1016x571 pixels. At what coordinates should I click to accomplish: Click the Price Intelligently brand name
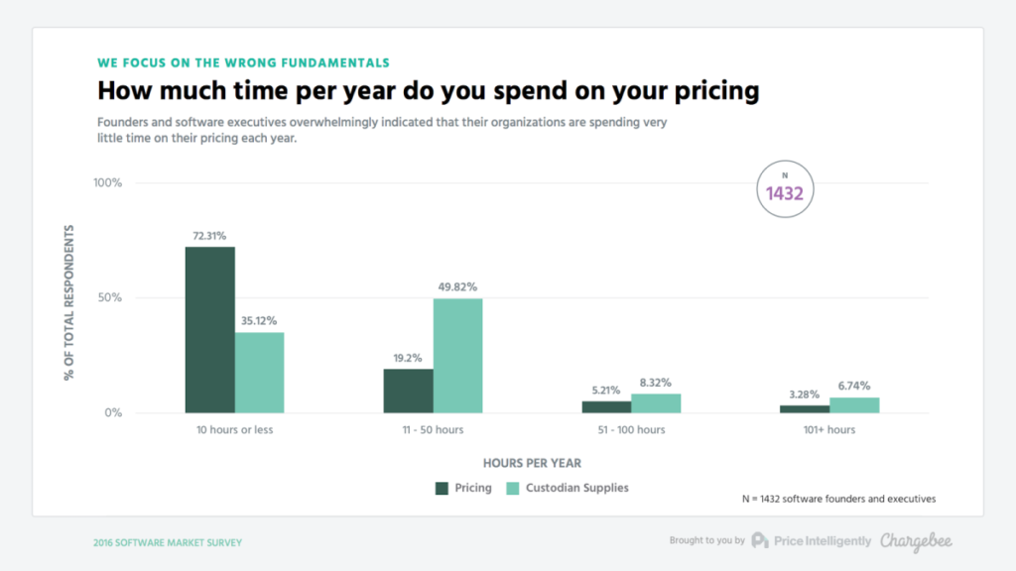(x=823, y=540)
